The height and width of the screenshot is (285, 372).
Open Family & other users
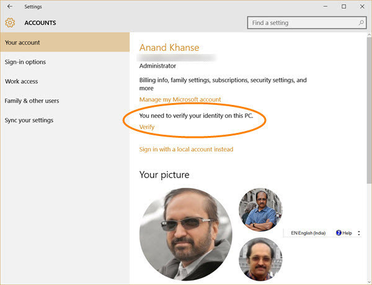pyautogui.click(x=64, y=101)
